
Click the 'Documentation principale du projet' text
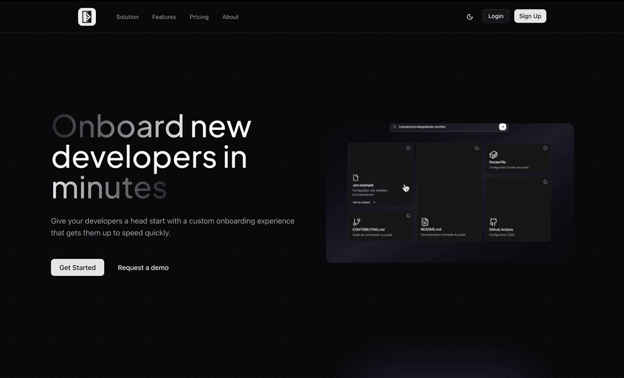443,235
